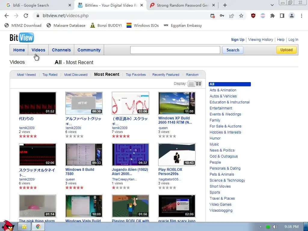Open Play ROBLOX Person299s video thumbnail
308x231 pixels.
pyautogui.click(x=177, y=155)
